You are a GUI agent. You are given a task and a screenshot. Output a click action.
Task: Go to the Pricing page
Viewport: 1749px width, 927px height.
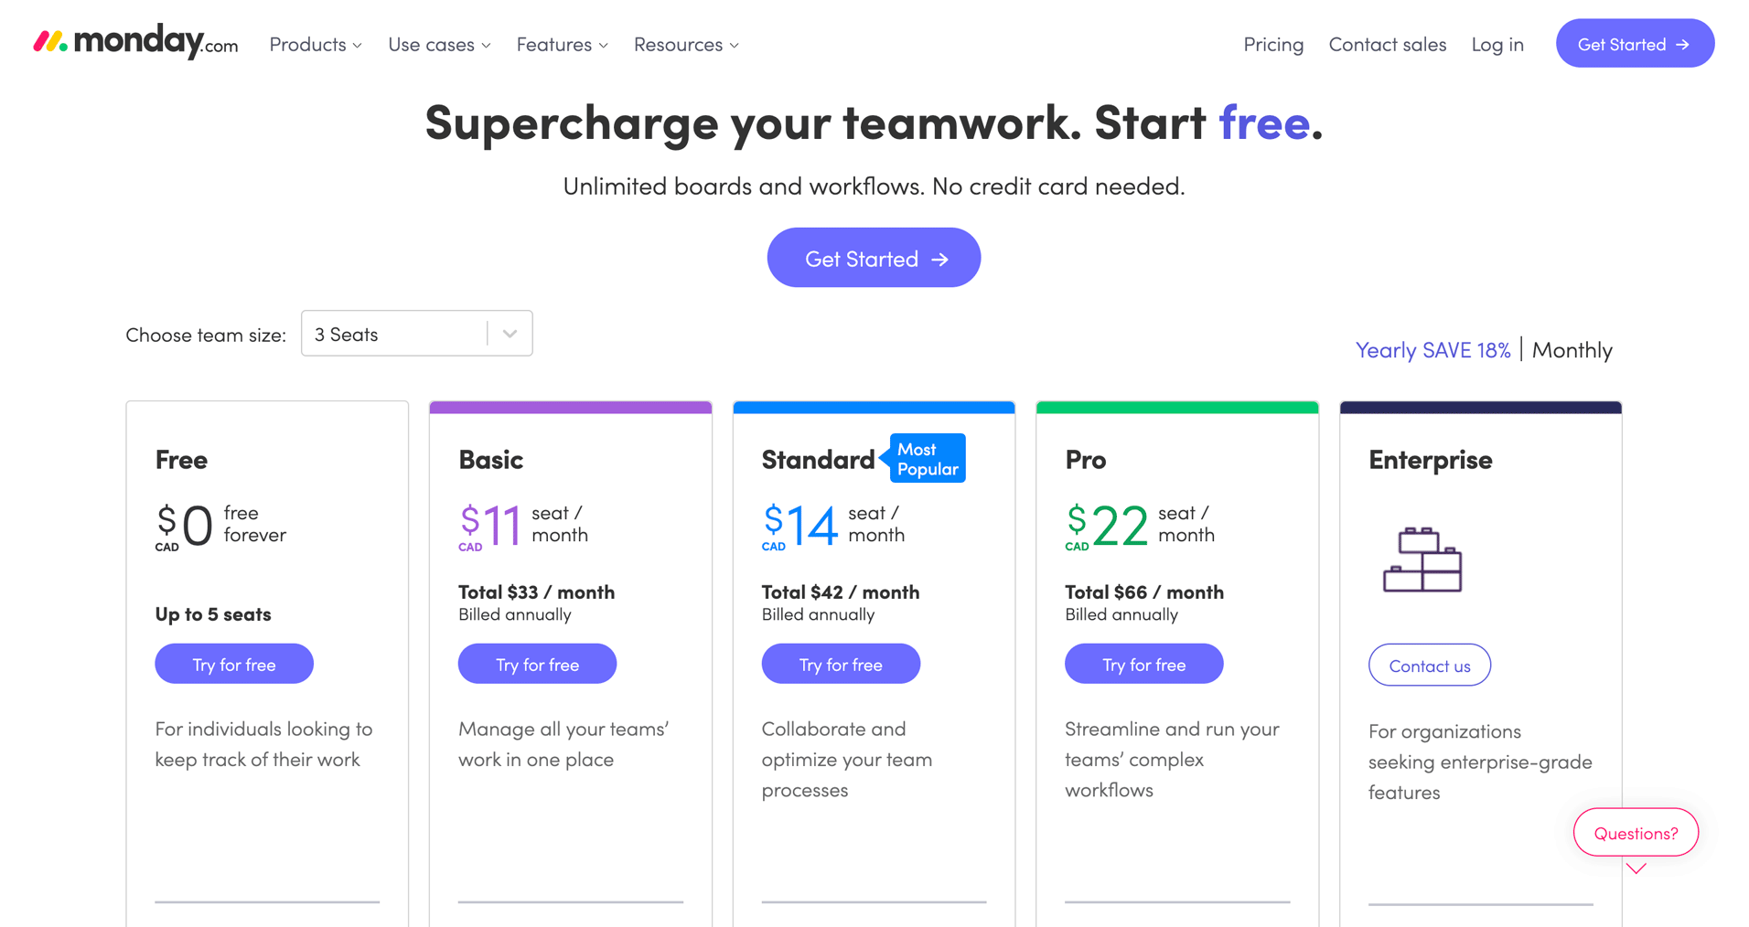click(1273, 45)
